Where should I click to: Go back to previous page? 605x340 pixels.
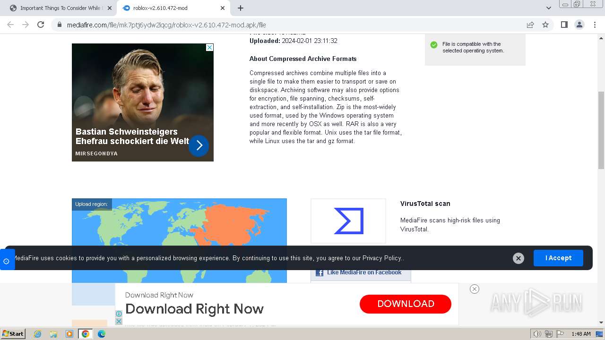click(x=10, y=25)
